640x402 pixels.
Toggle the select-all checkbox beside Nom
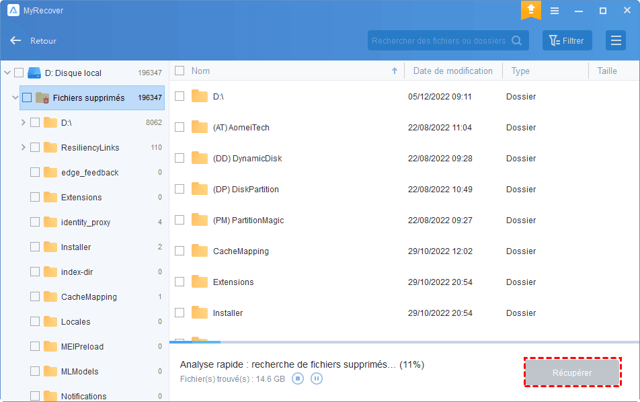click(179, 71)
